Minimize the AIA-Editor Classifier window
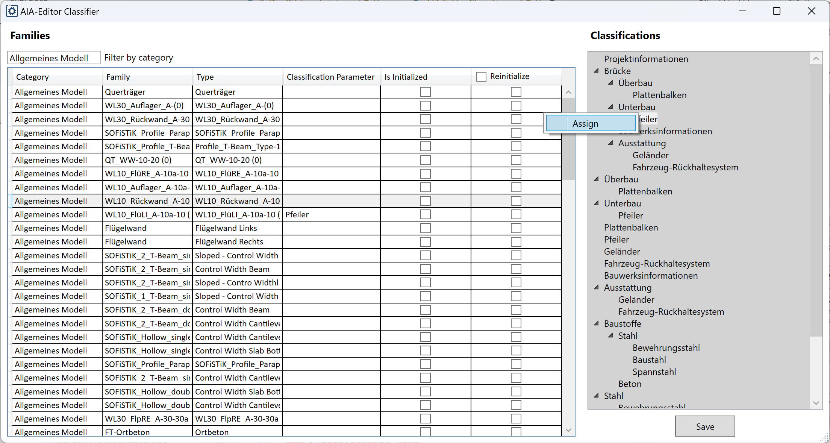 click(742, 11)
